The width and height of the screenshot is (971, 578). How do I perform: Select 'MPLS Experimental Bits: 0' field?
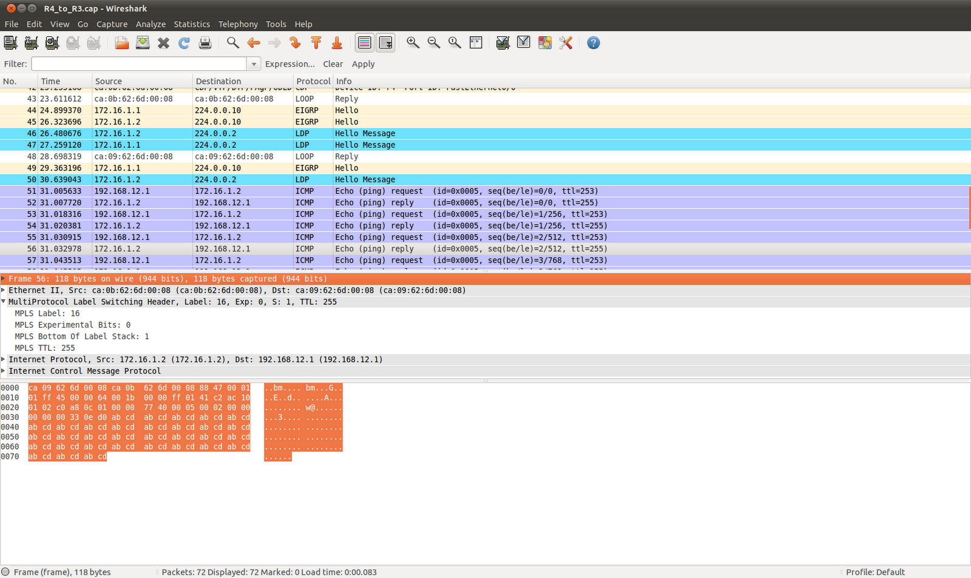[x=73, y=325]
